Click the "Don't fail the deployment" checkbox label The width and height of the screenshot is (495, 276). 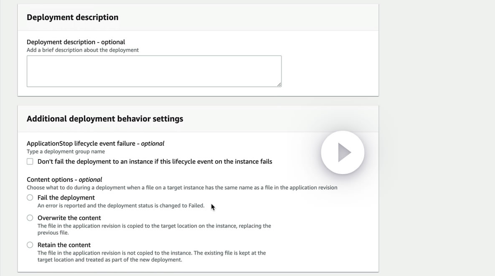click(x=155, y=162)
